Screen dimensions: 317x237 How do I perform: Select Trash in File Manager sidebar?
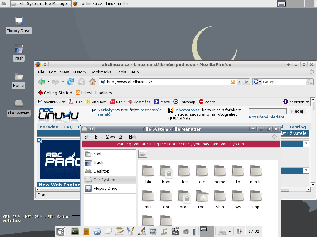pyautogui.click(x=110, y=163)
